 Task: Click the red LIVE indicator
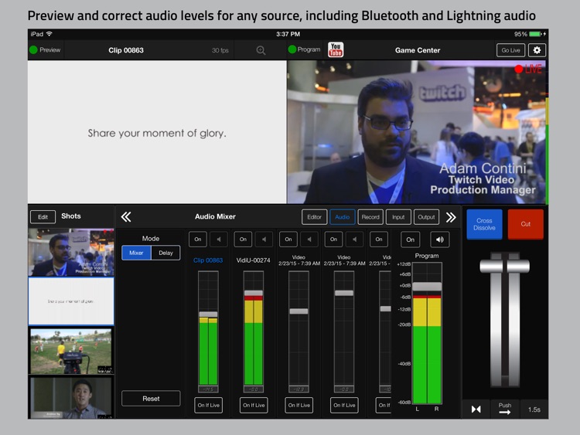click(x=528, y=69)
